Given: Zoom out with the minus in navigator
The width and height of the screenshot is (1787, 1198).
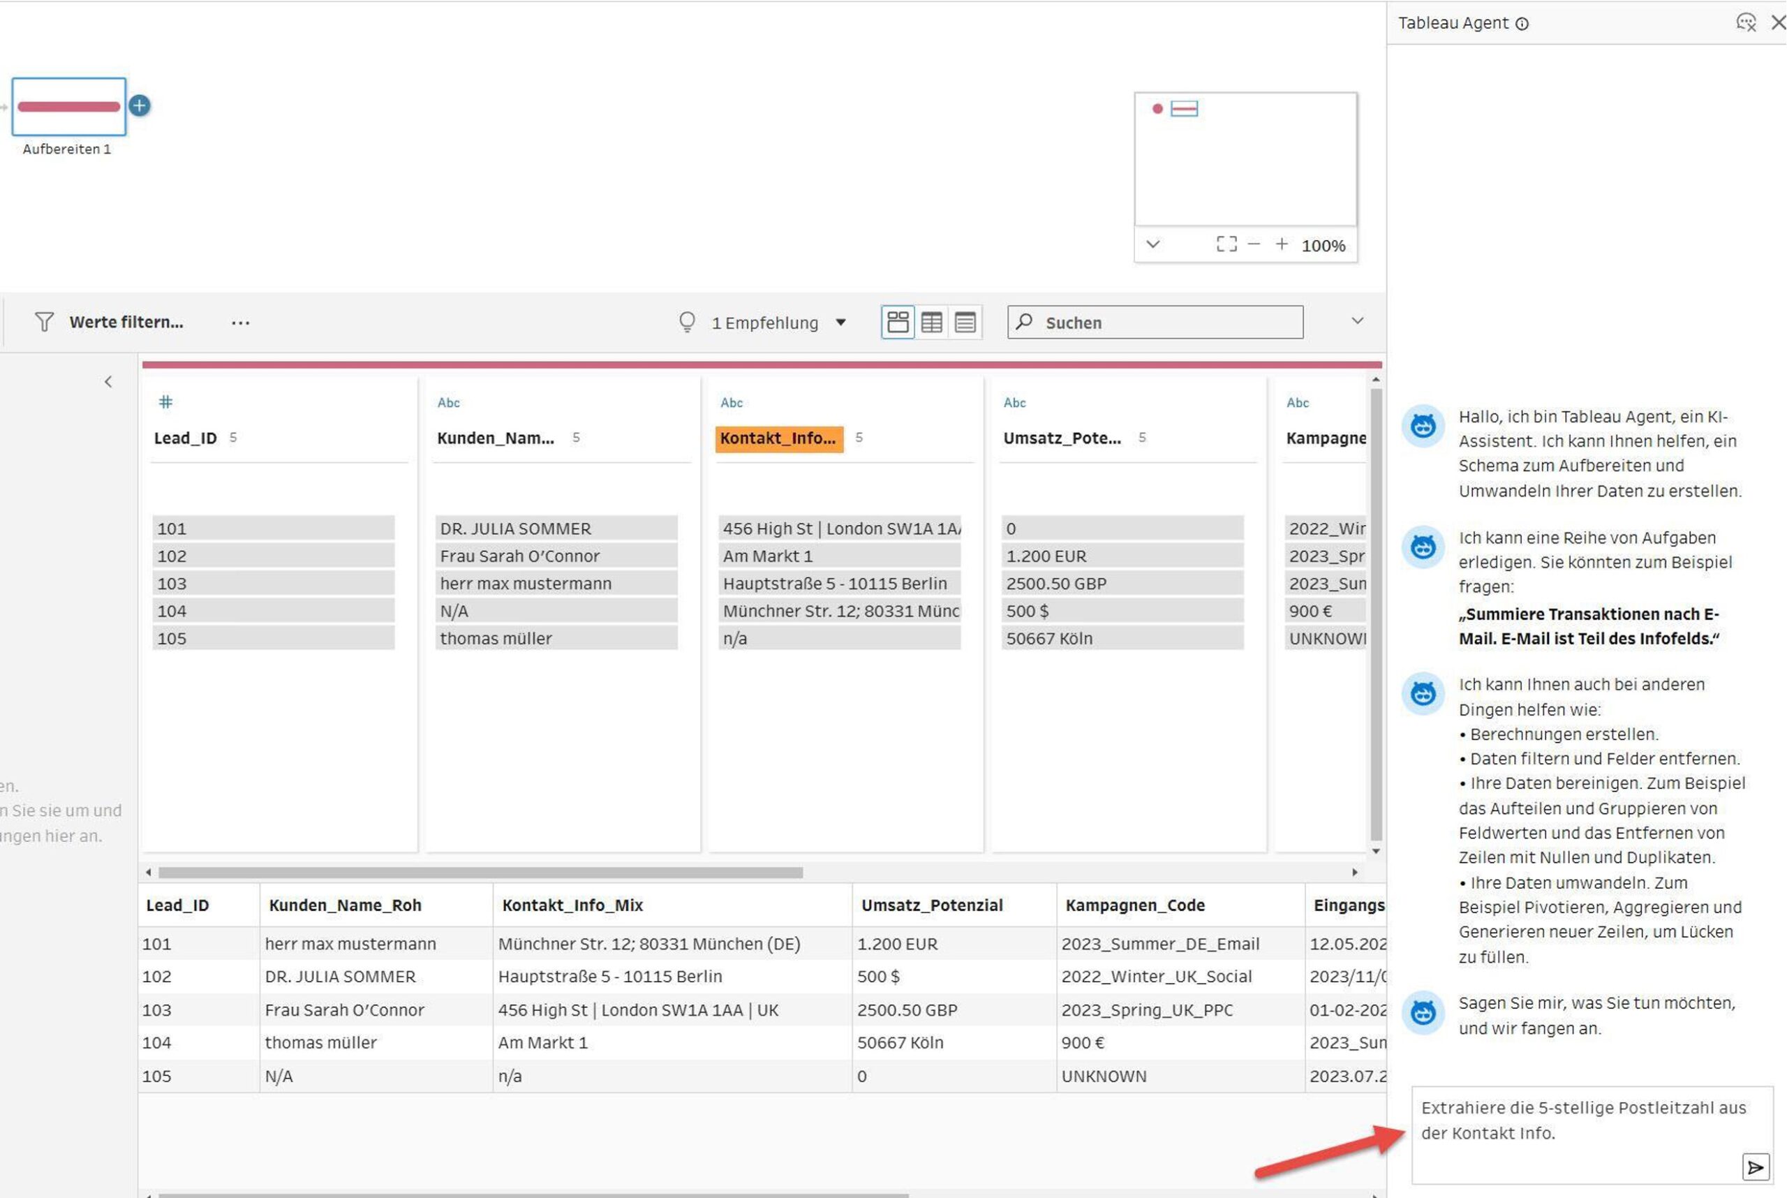Looking at the screenshot, I should click(x=1254, y=244).
